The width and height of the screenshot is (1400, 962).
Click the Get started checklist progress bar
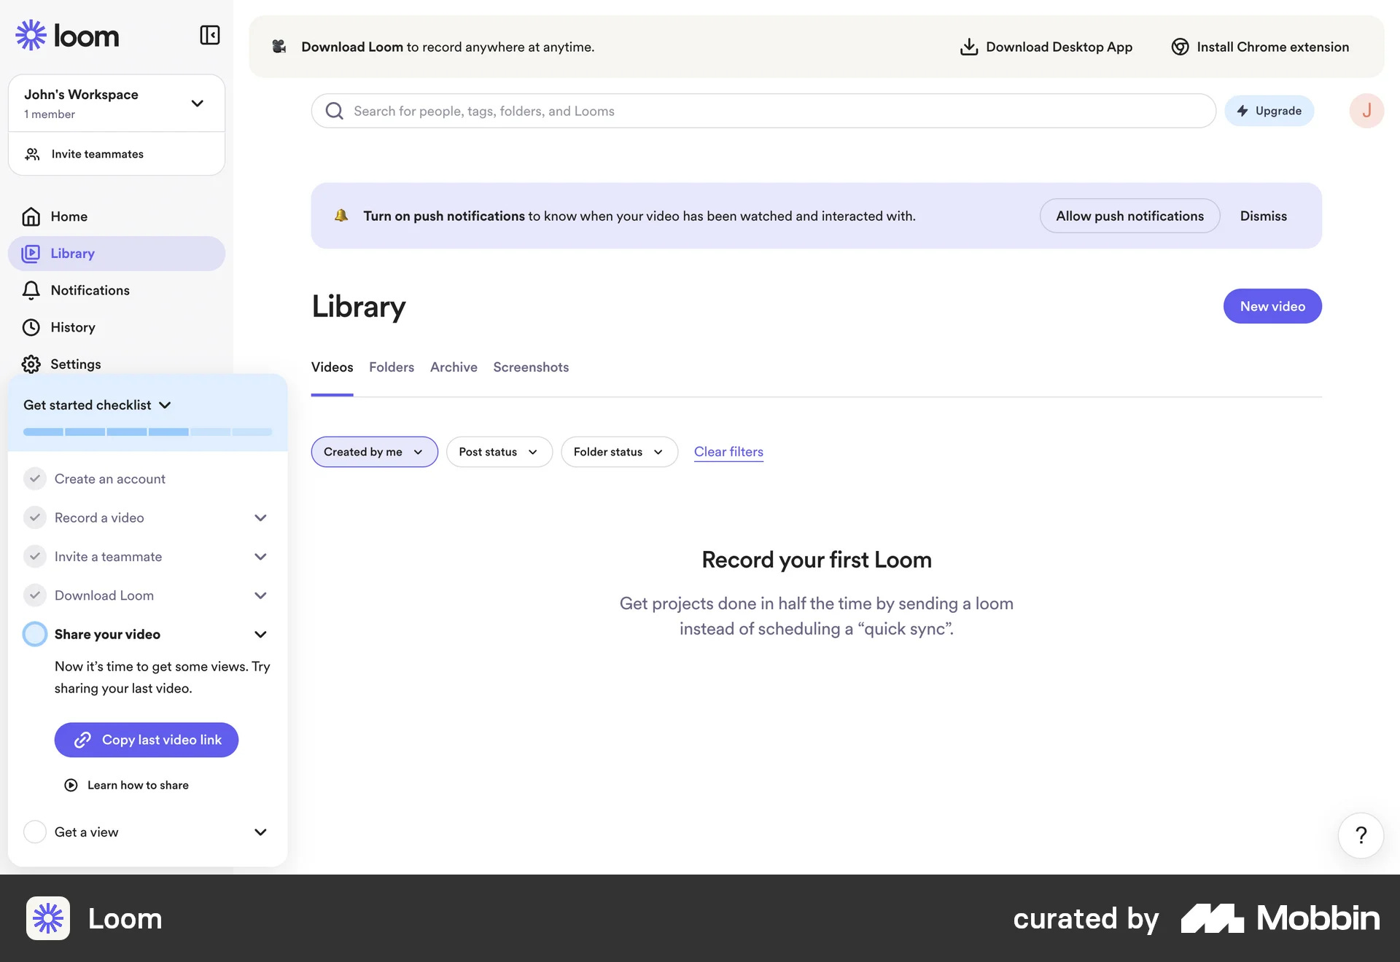point(147,432)
